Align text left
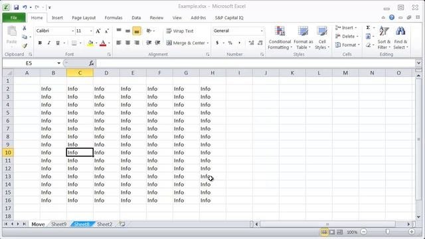The image size is (425, 239). [x=119, y=42]
